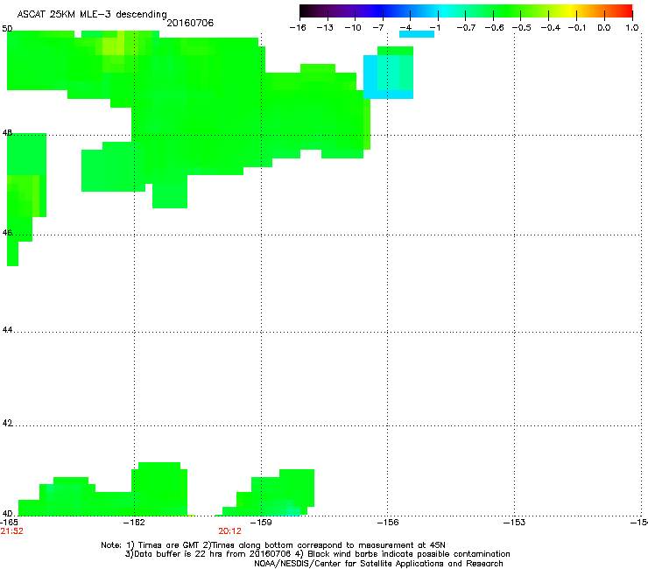Click the rainbow color scale bar
This screenshot has height=569, width=648.
click(466, 11)
